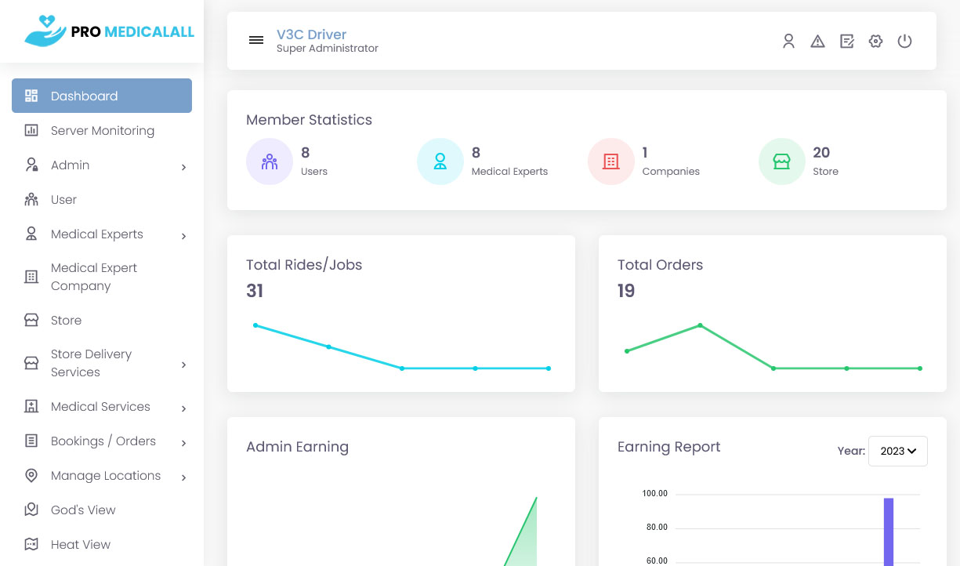Click the Dashboard grid icon in sidebar
Image resolution: width=960 pixels, height=566 pixels.
(31, 96)
